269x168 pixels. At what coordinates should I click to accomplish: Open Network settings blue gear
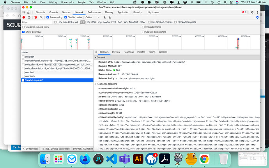(257, 17)
